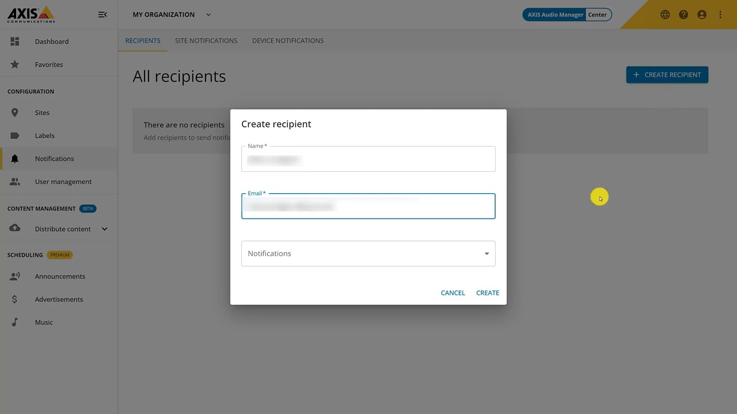The height and width of the screenshot is (414, 737).
Task: Expand the Distribute content chevron
Action: [x=105, y=229]
